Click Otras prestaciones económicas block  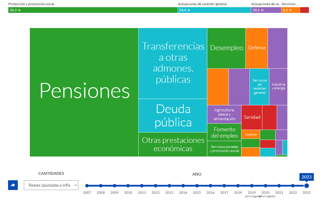pos(173,144)
